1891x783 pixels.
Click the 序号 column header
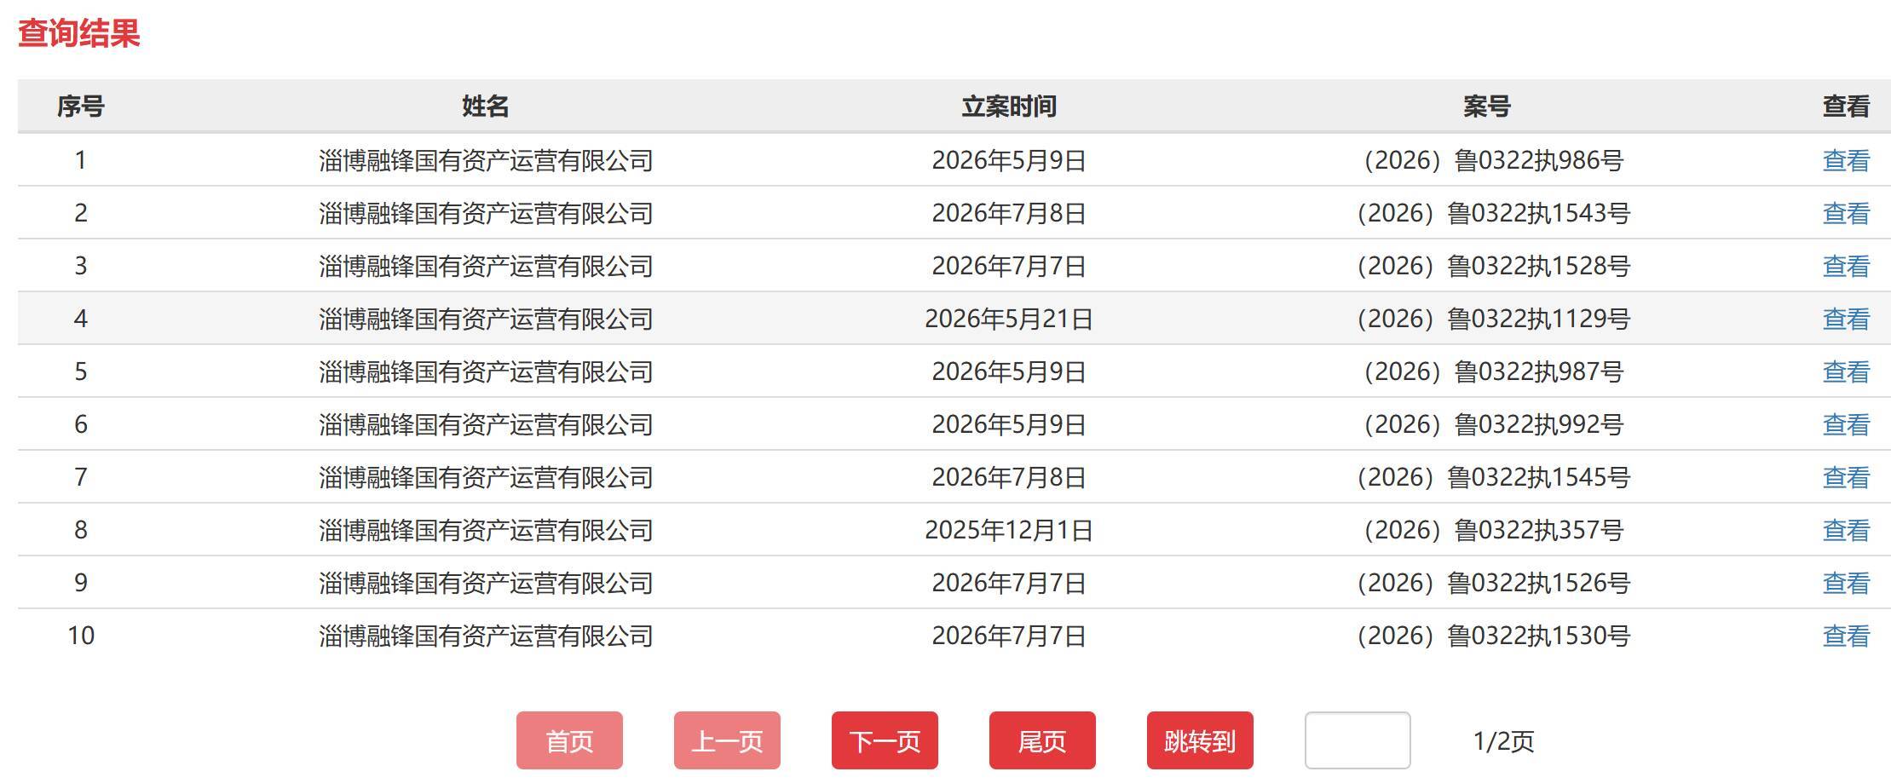click(81, 107)
